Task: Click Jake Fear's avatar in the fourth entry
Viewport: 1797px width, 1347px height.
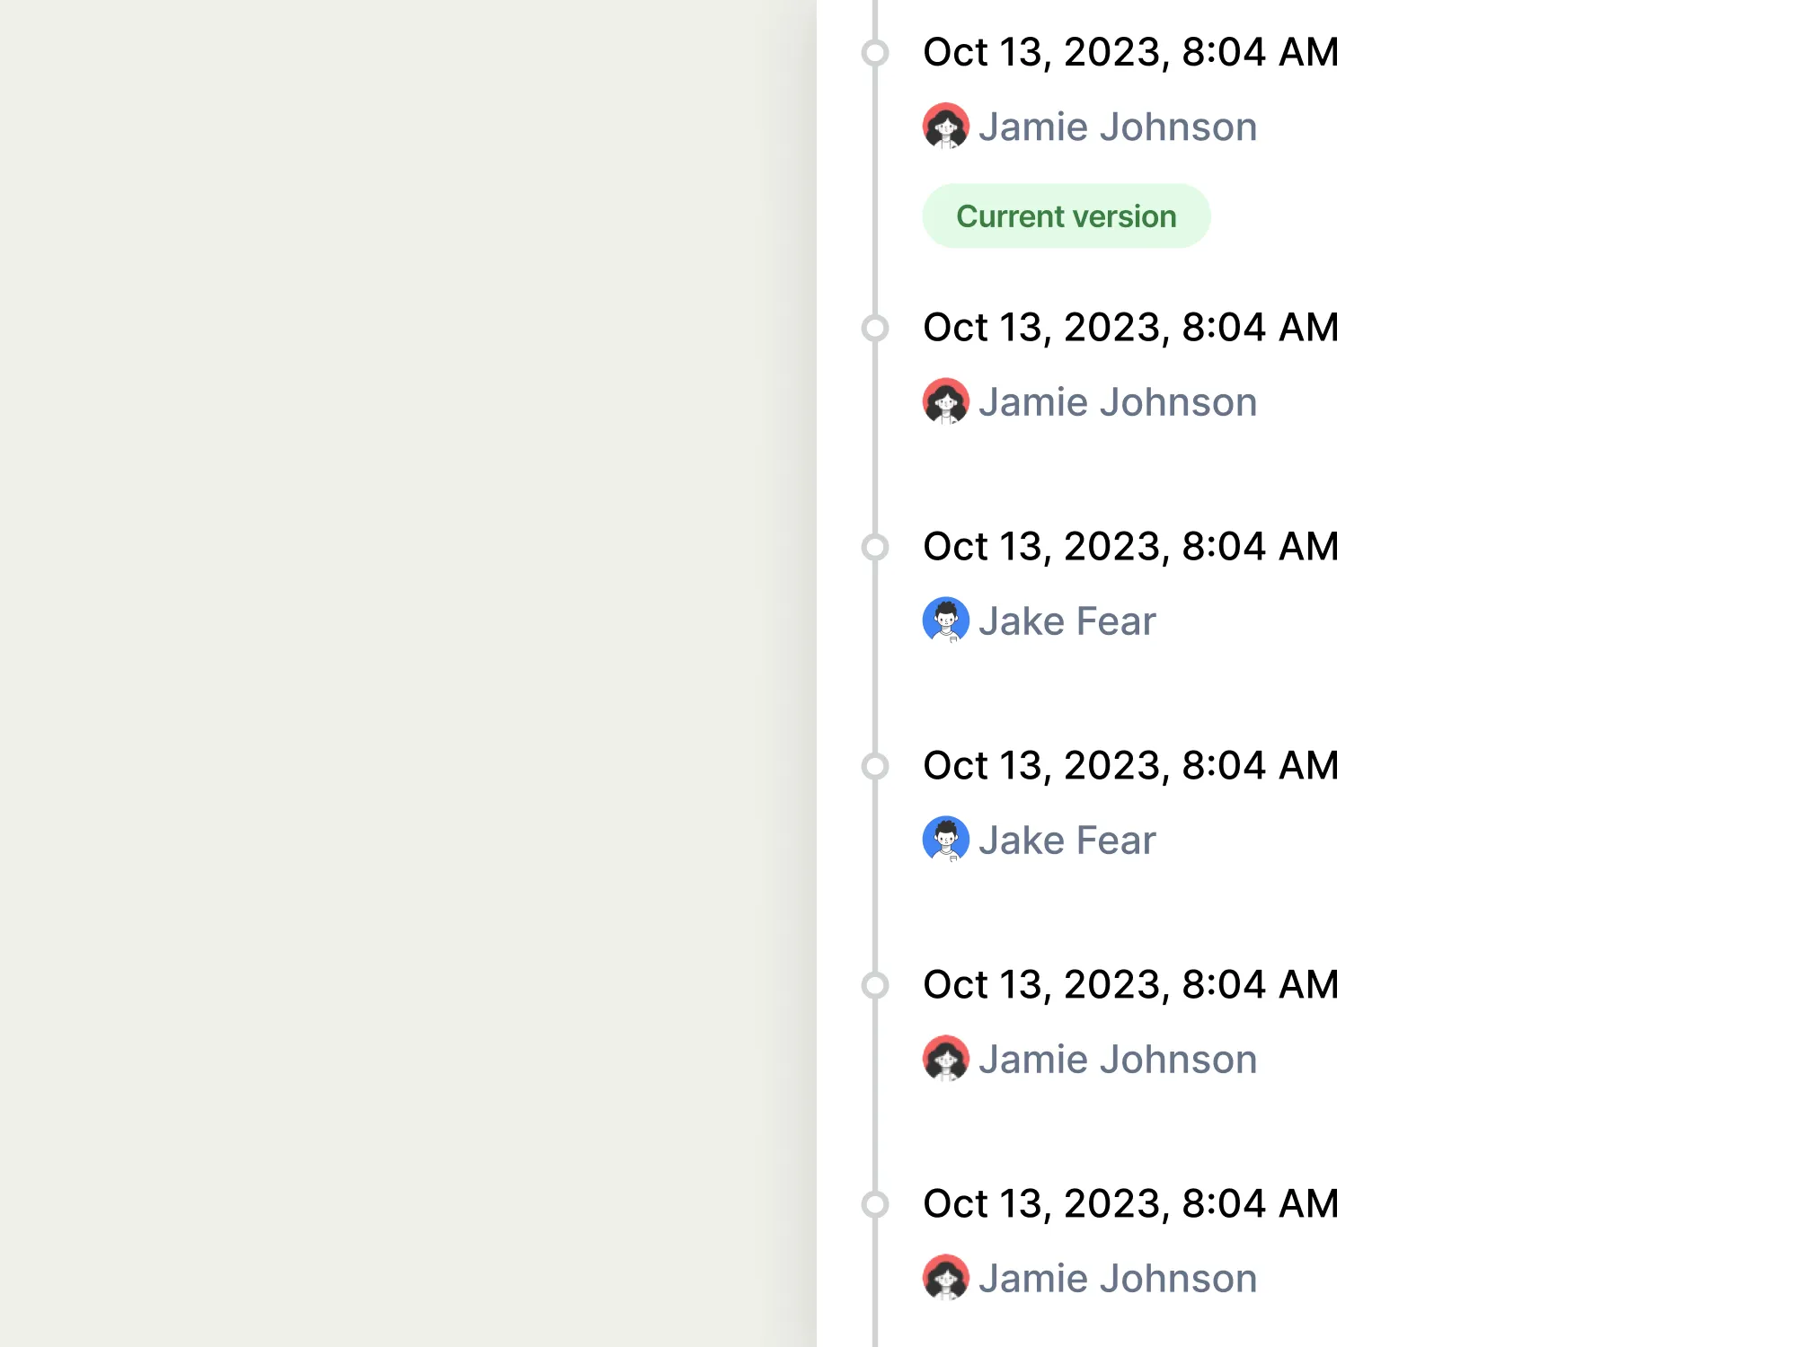Action: tap(947, 840)
